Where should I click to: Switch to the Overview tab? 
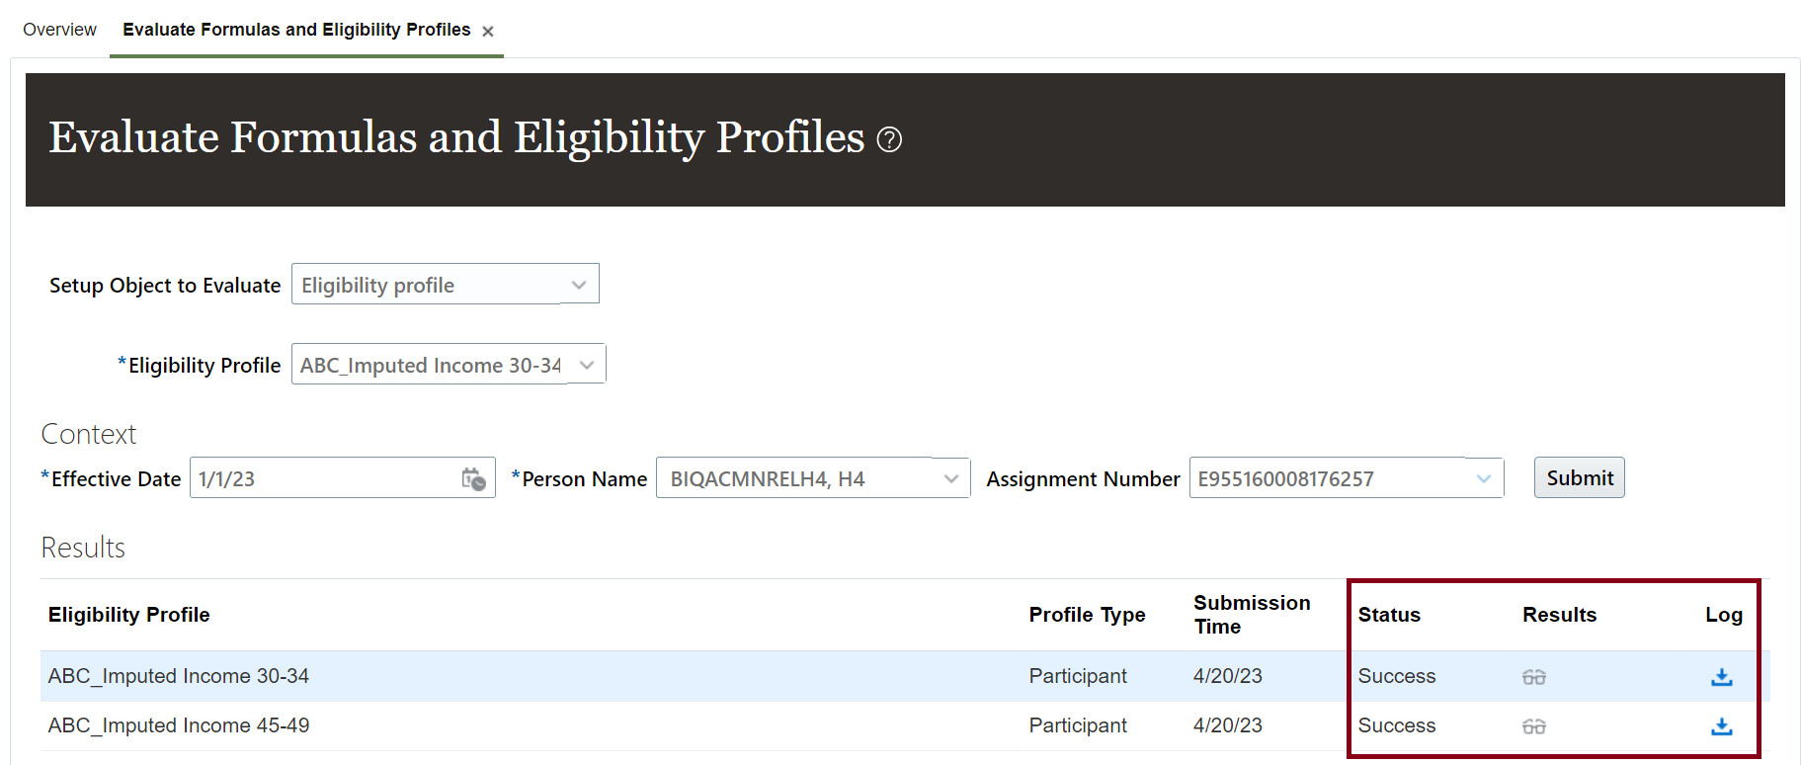click(x=59, y=30)
